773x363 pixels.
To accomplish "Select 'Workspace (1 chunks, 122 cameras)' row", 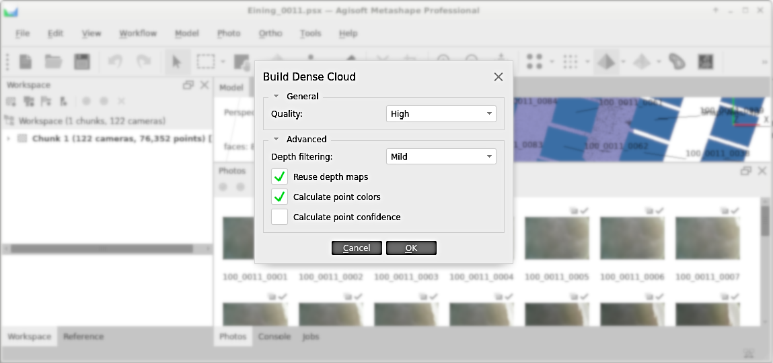I will [106, 121].
